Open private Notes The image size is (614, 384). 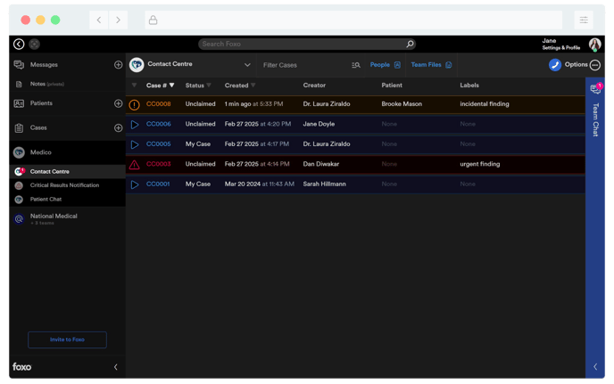pos(47,84)
